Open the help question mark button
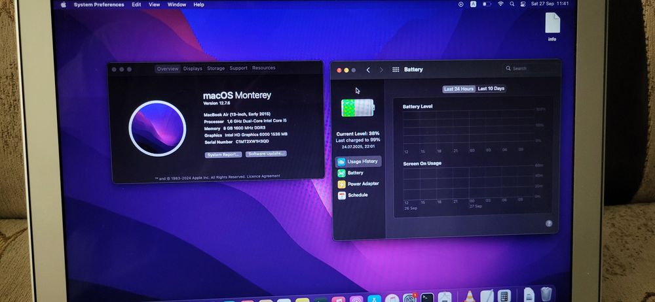 tap(549, 224)
